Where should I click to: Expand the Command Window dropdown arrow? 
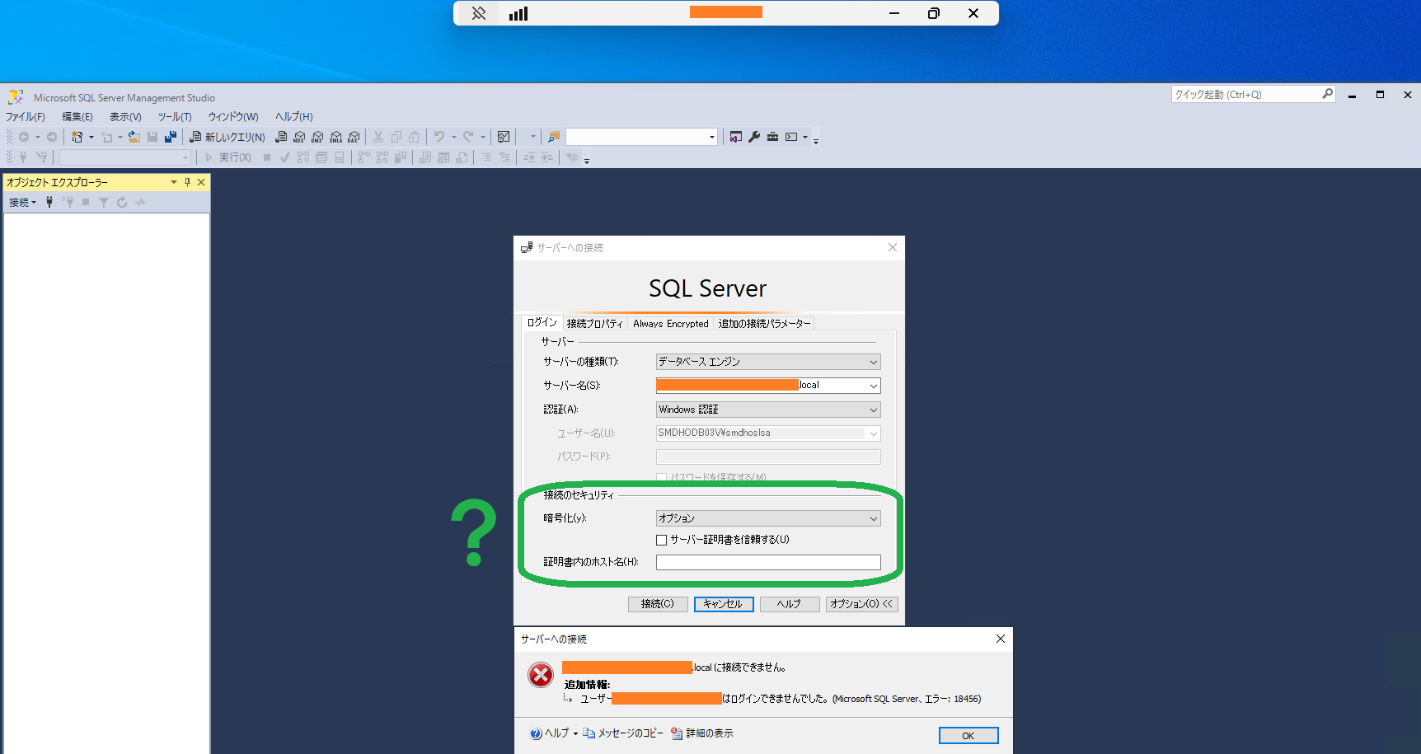tap(805, 137)
